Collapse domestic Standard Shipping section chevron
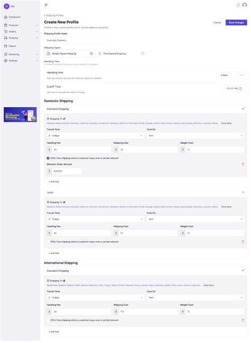The height and width of the screenshot is (343, 251). click(243, 109)
